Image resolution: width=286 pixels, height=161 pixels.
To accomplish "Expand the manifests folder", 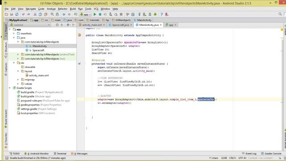I will (x=14, y=34).
